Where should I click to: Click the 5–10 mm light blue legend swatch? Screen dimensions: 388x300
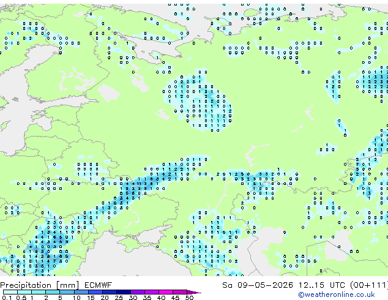pos(67,292)
